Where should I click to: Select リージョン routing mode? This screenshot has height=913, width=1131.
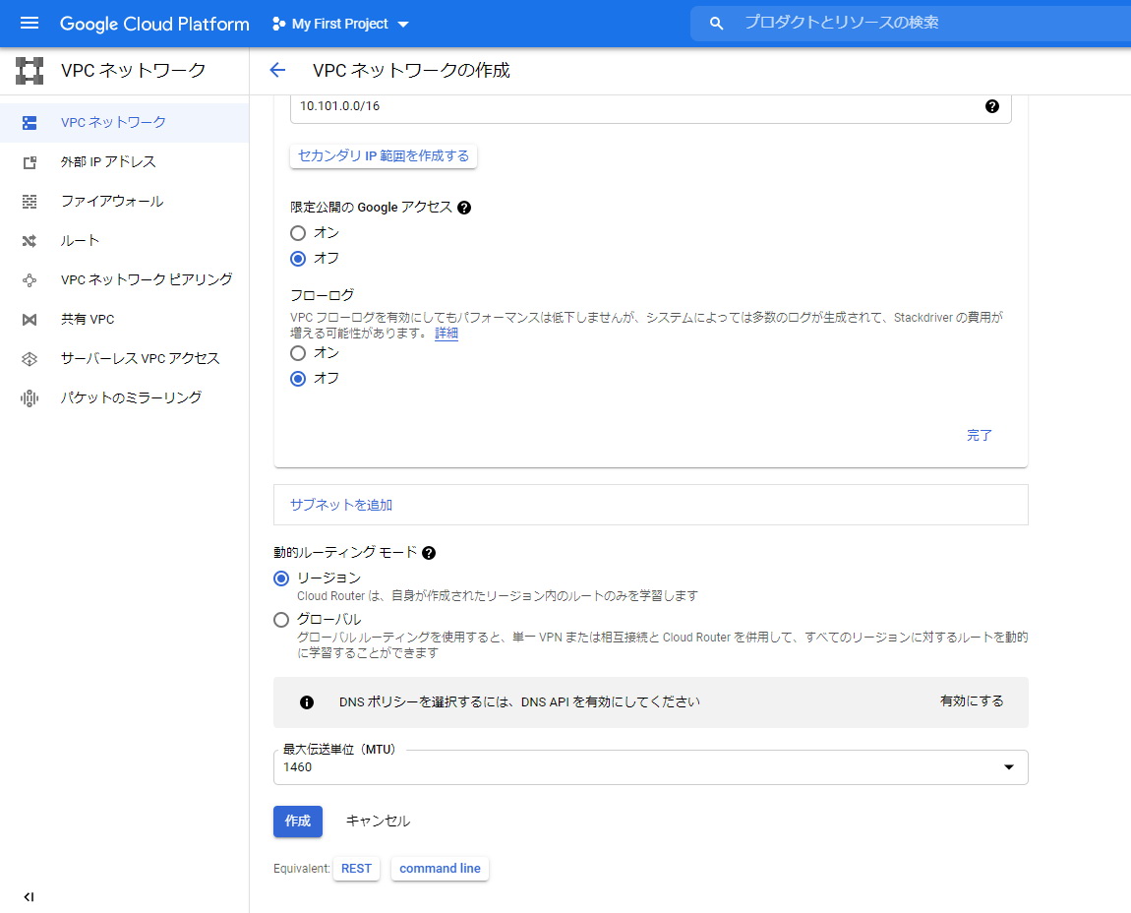281,578
